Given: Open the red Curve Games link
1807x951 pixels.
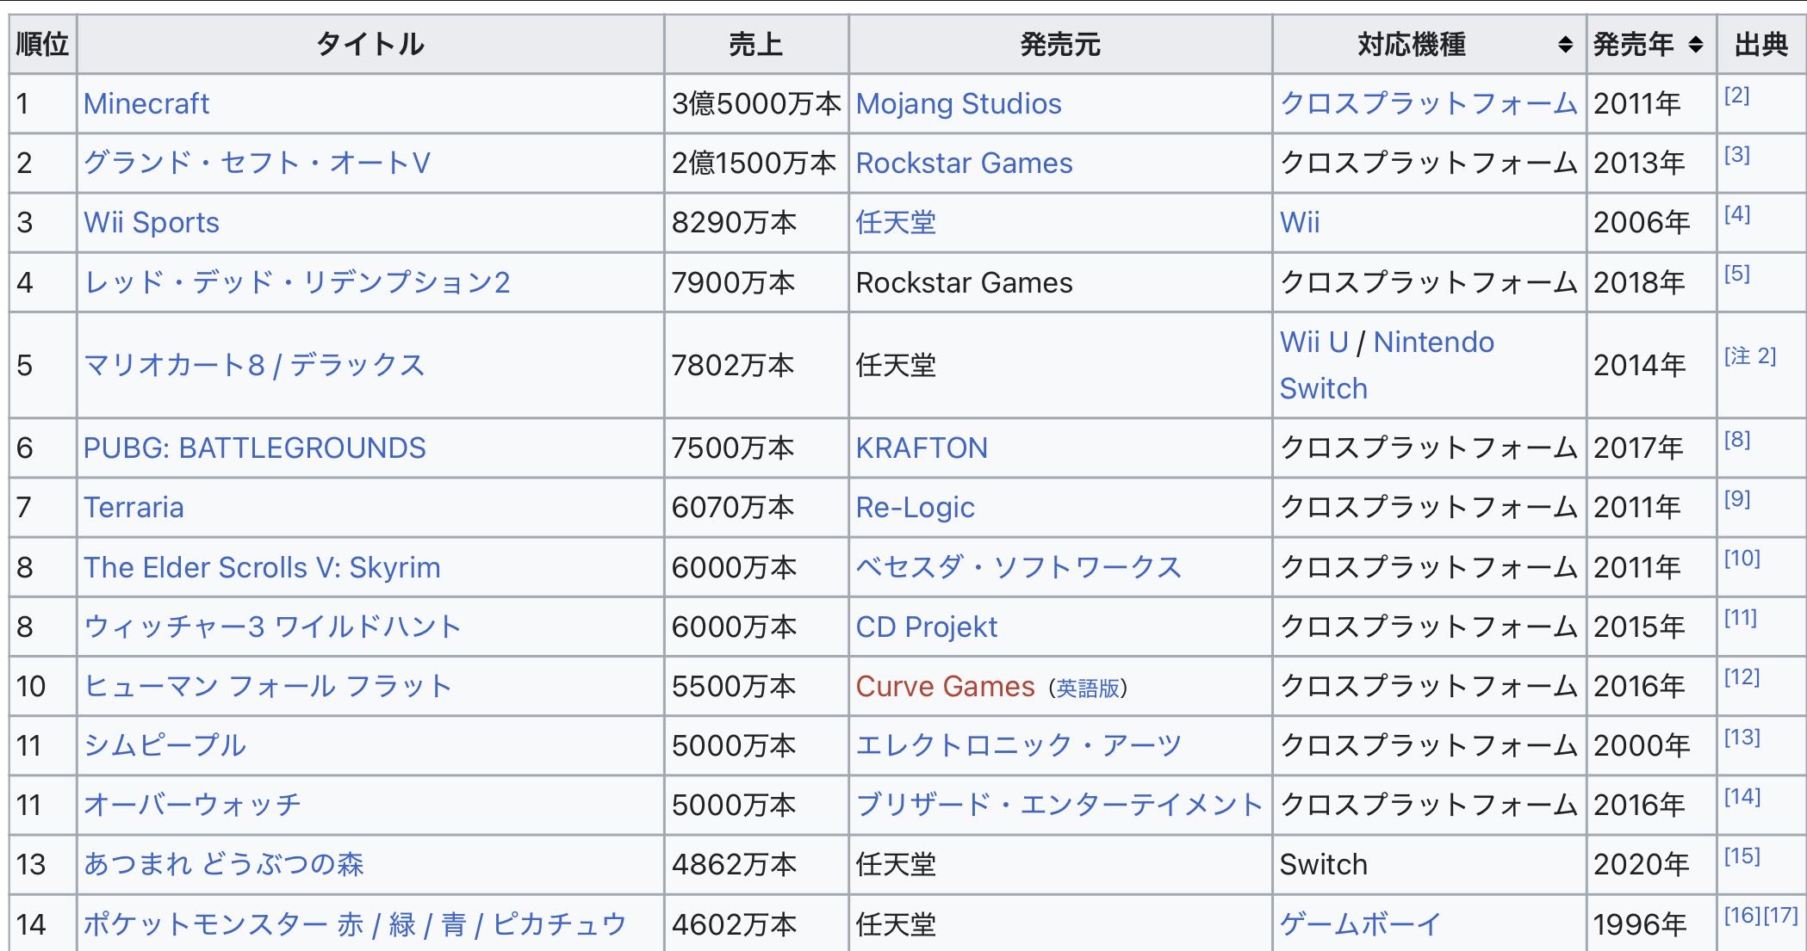Looking at the screenshot, I should [x=945, y=687].
